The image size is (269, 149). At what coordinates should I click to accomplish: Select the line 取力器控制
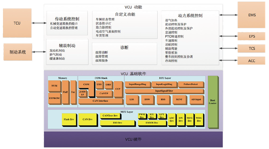tap(103, 27)
